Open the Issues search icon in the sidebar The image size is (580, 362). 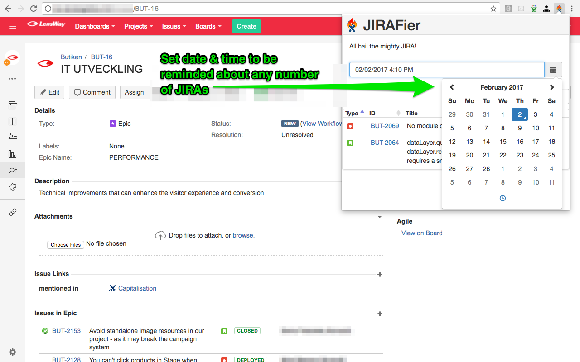(13, 170)
